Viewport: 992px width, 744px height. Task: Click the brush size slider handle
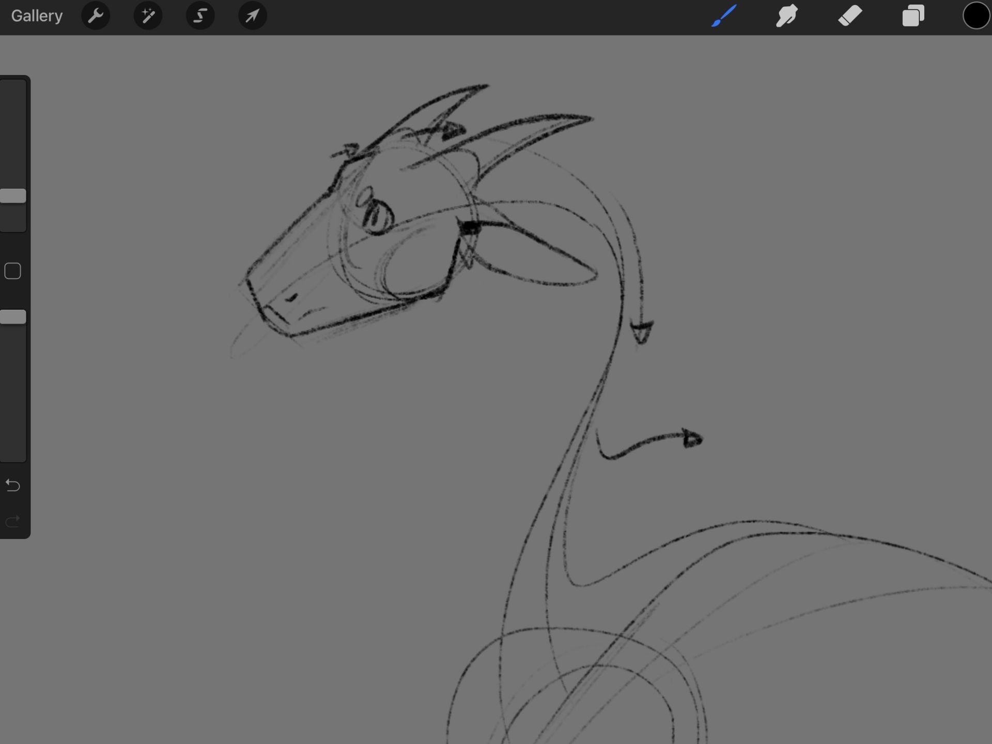[x=13, y=196]
